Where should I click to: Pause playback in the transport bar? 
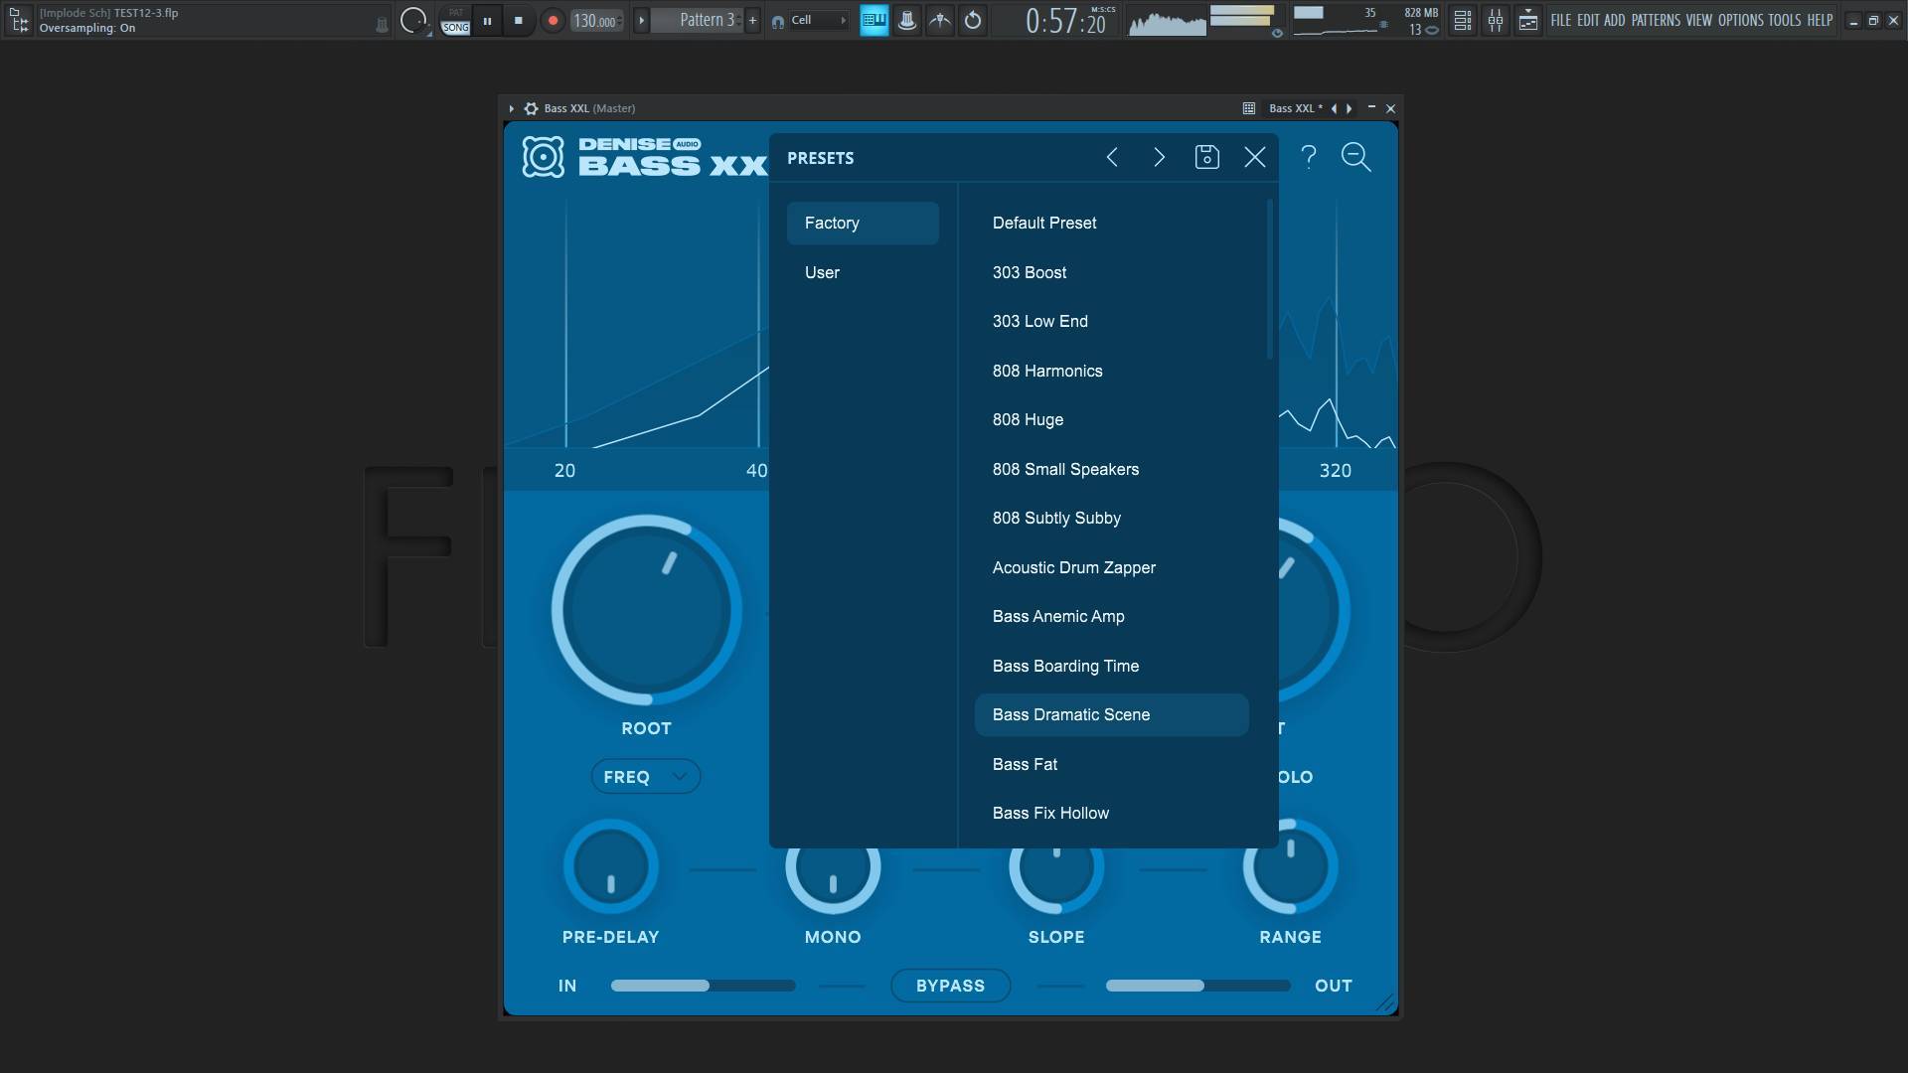[x=487, y=20]
